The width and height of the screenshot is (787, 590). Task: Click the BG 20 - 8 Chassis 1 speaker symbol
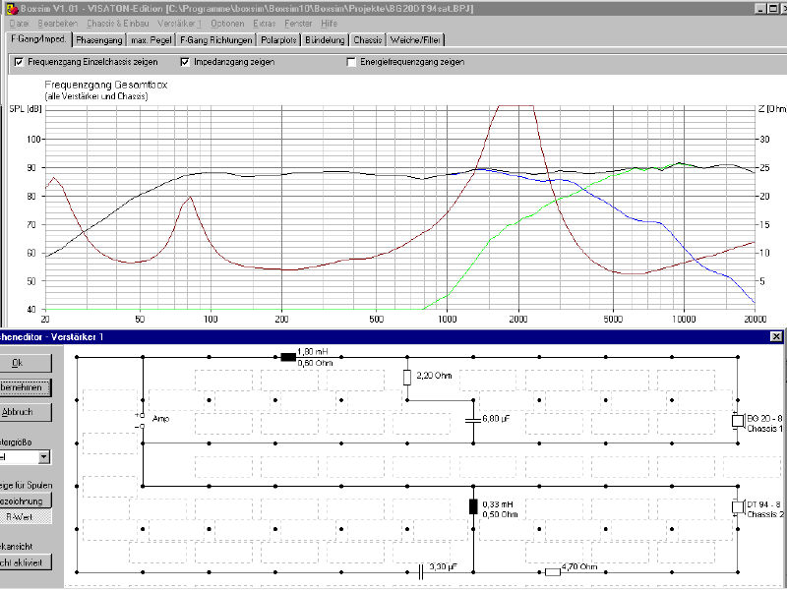[737, 421]
